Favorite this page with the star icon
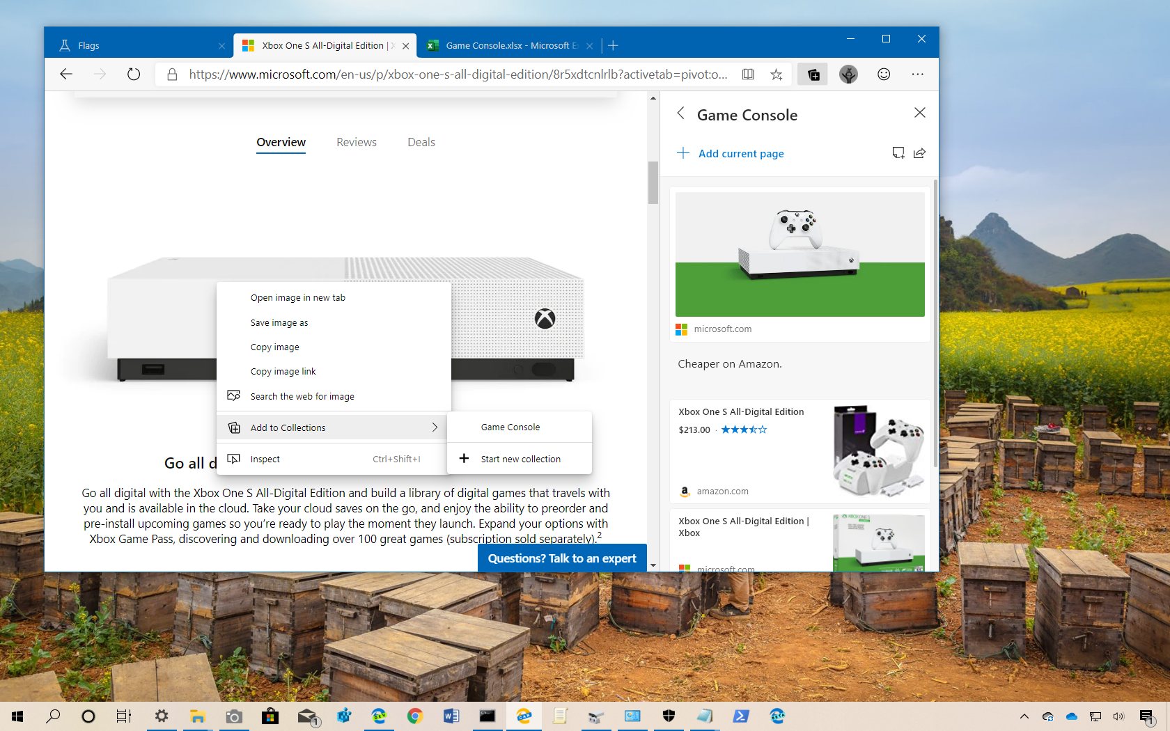 tap(777, 74)
